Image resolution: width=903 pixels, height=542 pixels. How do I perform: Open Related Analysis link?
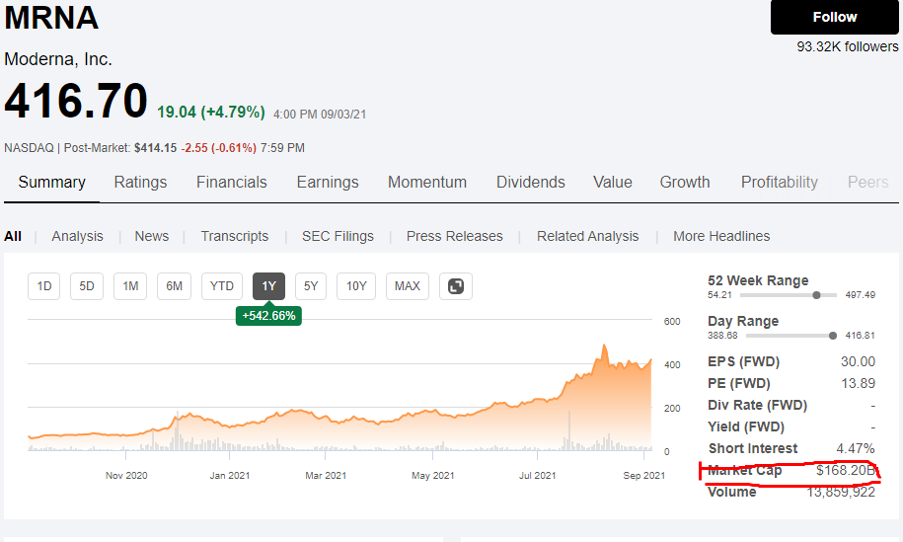click(587, 236)
